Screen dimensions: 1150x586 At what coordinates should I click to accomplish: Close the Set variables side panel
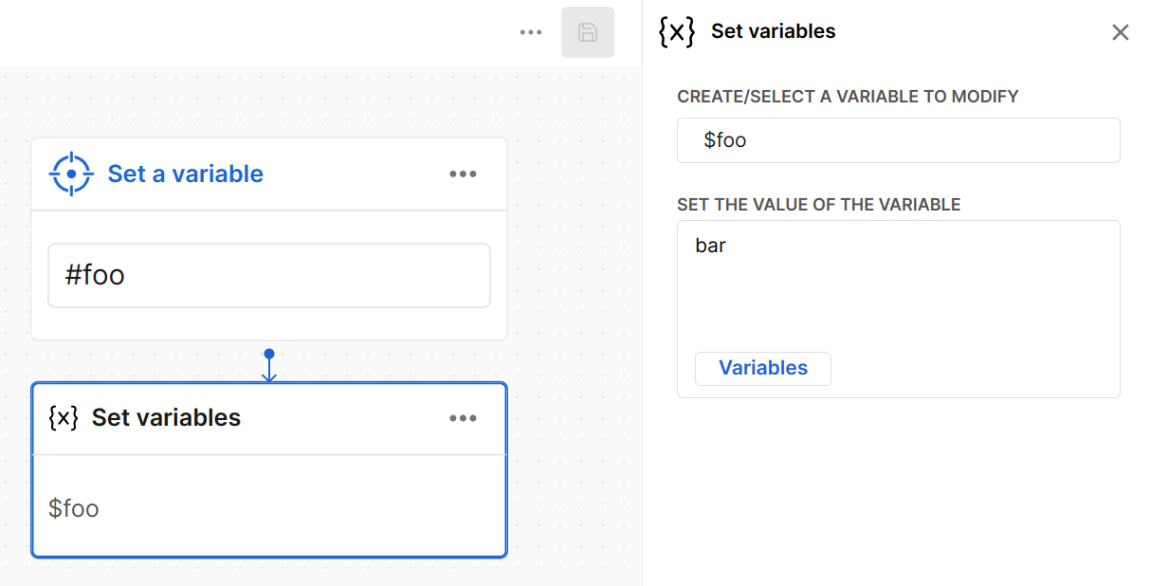1120,32
